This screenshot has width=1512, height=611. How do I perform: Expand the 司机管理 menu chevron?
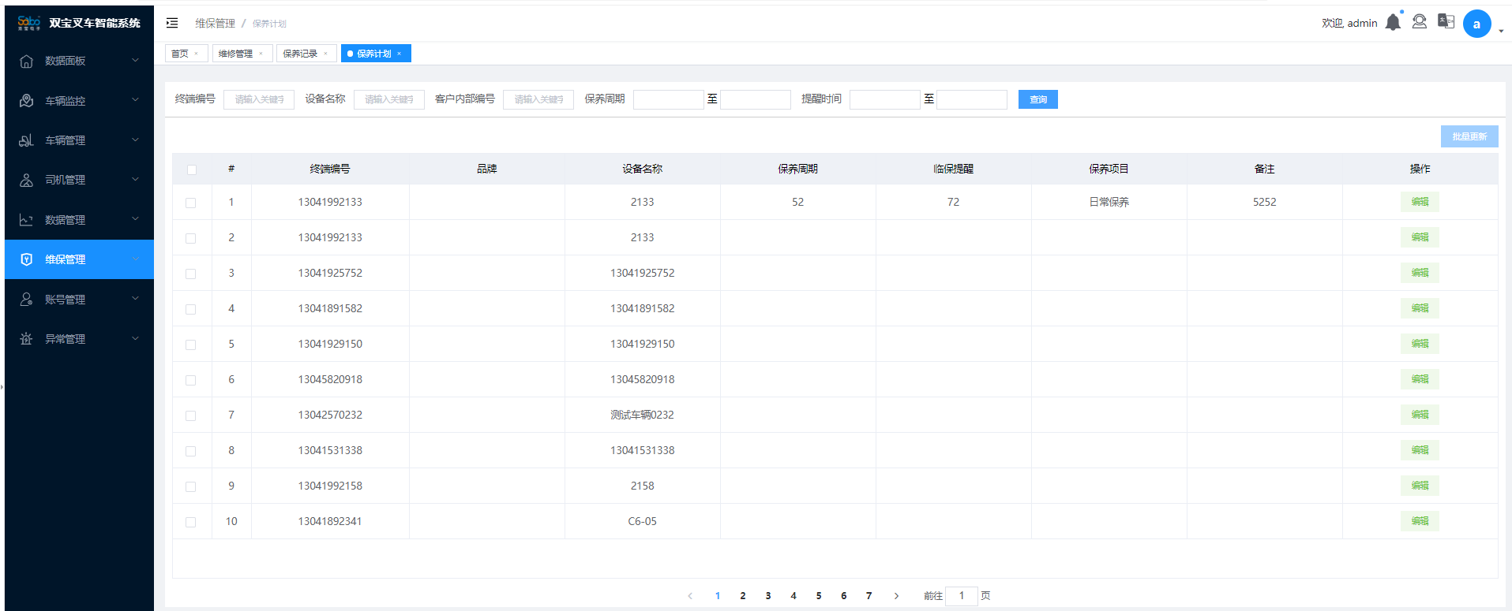tap(135, 179)
